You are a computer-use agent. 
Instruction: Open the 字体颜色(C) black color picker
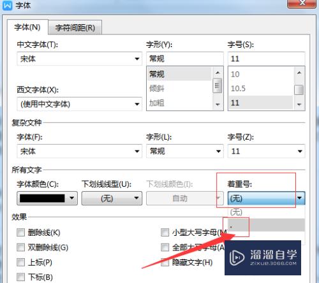point(47,198)
